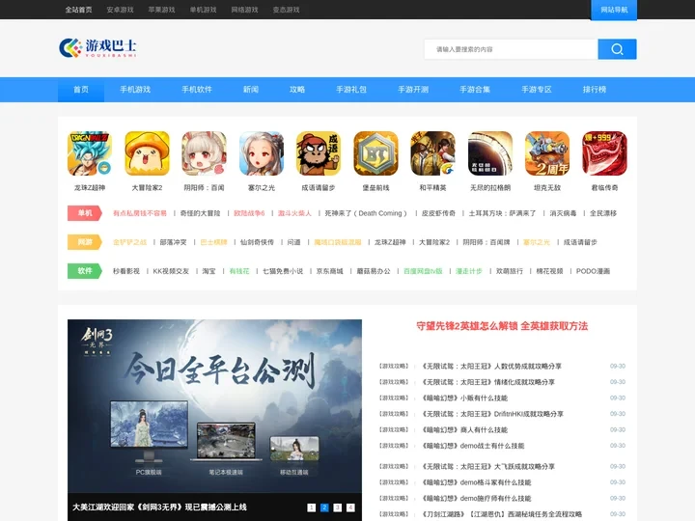Click 安卓游戏 in the top bar
The image size is (695, 521).
point(120,10)
